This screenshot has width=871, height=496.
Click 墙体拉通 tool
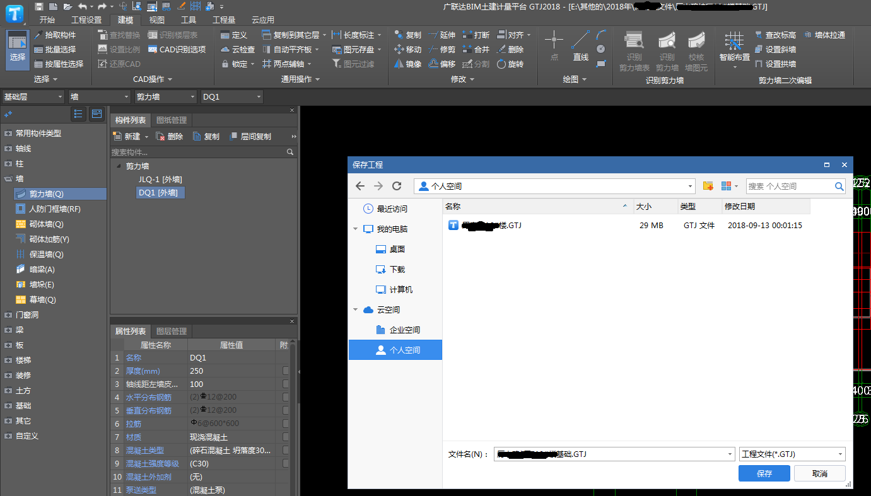click(x=825, y=35)
